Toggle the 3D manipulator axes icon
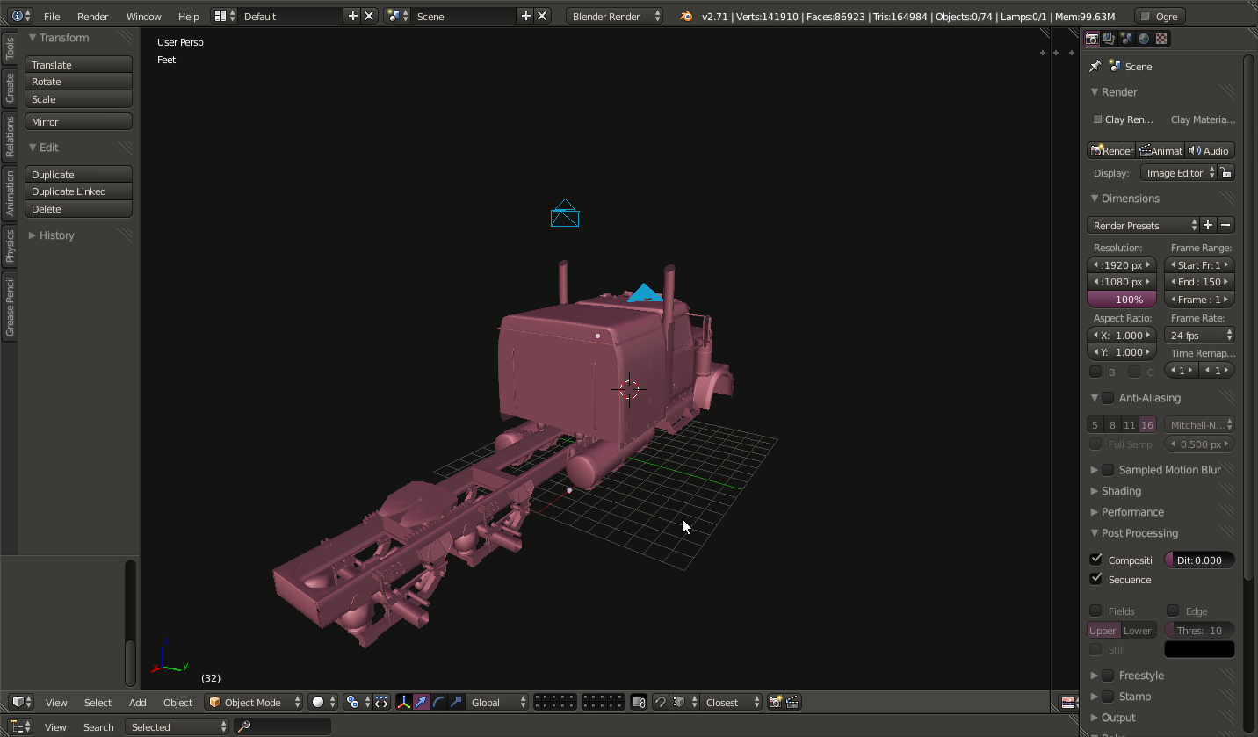The height and width of the screenshot is (737, 1258). point(403,702)
